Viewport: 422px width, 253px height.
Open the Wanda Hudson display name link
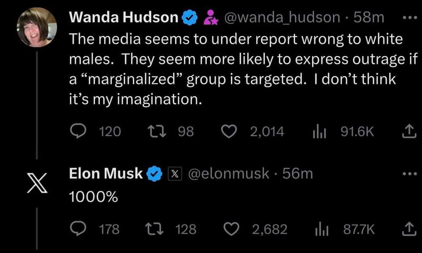tap(124, 17)
